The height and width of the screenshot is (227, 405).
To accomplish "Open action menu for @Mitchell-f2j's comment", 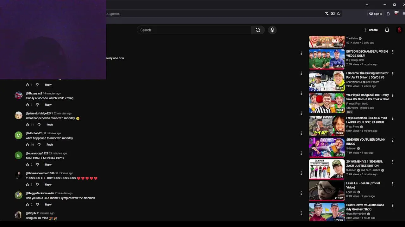I will 301,133.
